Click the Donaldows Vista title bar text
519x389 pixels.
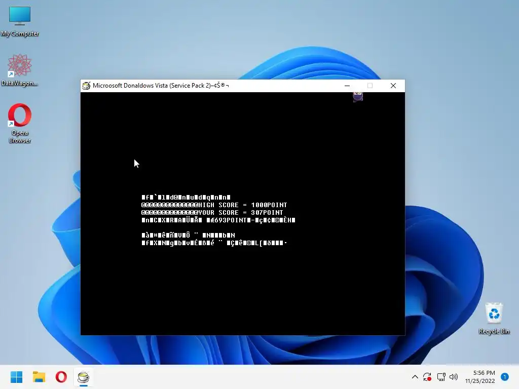(x=161, y=86)
